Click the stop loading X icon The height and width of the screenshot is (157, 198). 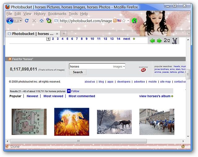pos(34,20)
